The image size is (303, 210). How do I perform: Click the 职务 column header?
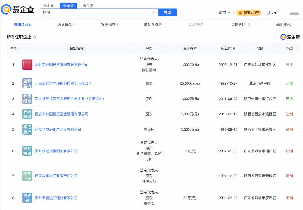(x=149, y=48)
